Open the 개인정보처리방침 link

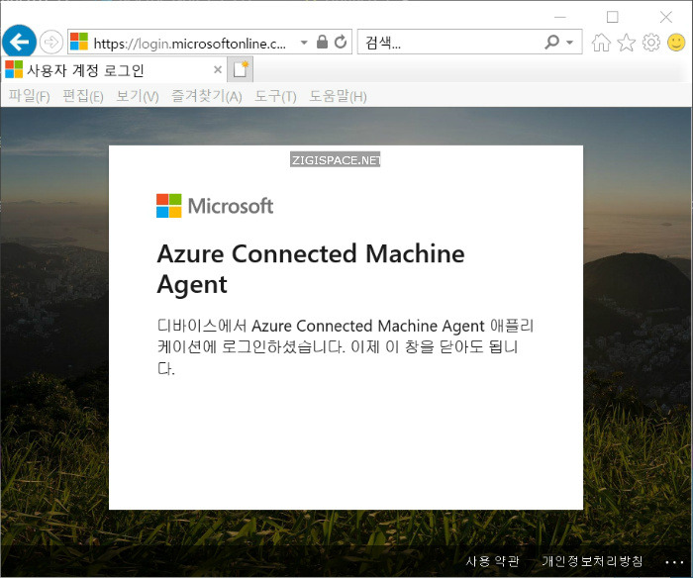592,561
